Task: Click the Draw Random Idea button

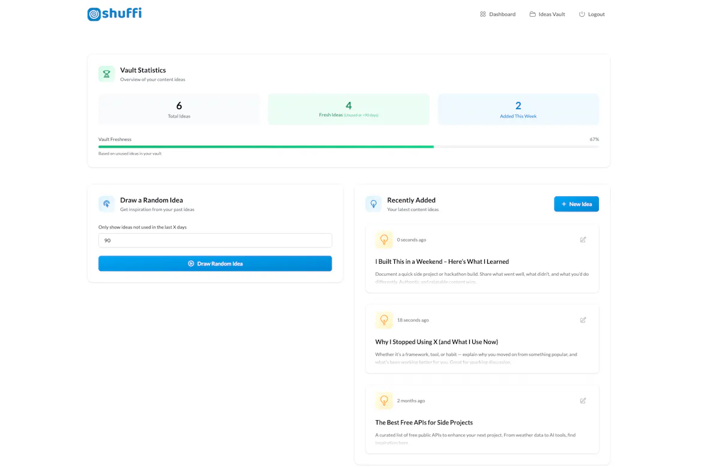Action: [215, 263]
